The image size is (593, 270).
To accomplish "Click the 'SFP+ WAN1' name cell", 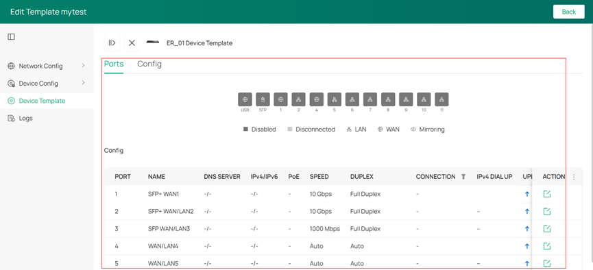I will coord(163,194).
